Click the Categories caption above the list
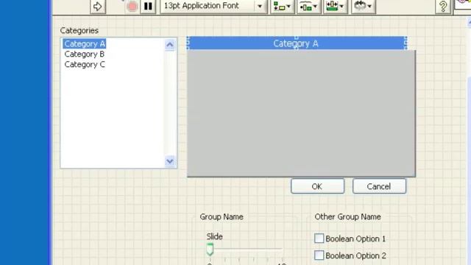471x265 pixels. point(79,31)
